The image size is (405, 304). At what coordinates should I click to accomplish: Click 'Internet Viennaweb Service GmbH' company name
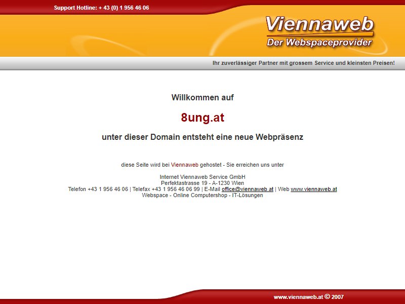click(202, 177)
